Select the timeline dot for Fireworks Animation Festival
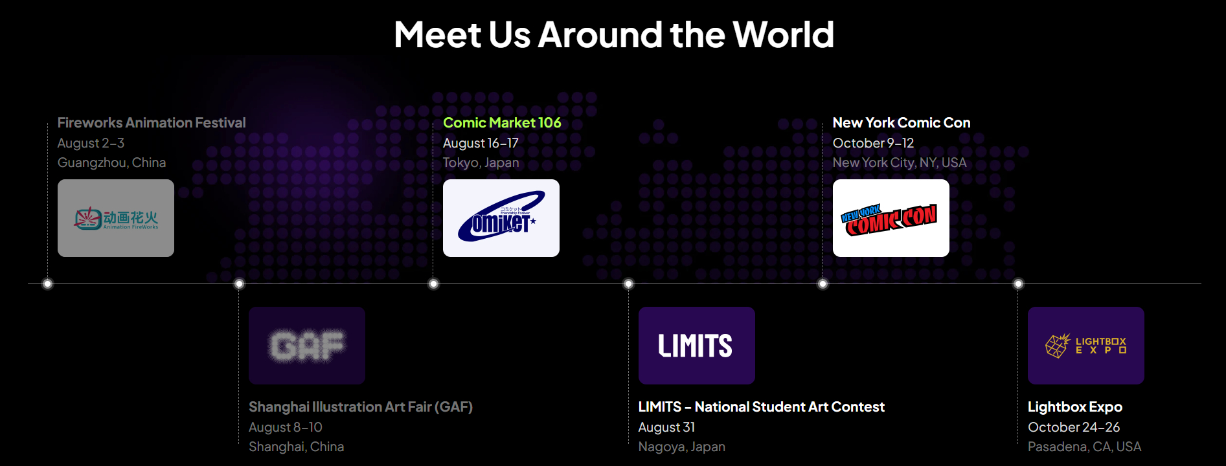1226x466 pixels. (47, 283)
